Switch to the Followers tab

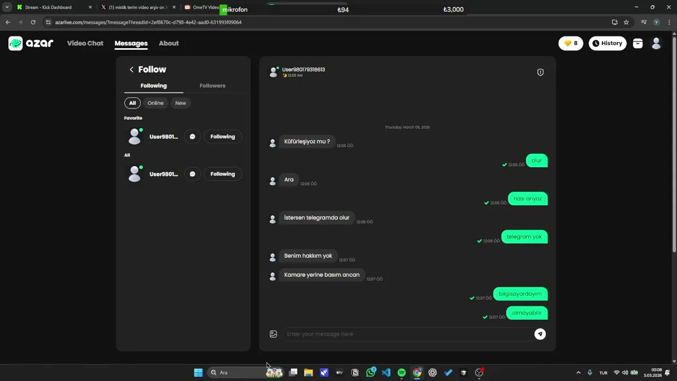(213, 86)
